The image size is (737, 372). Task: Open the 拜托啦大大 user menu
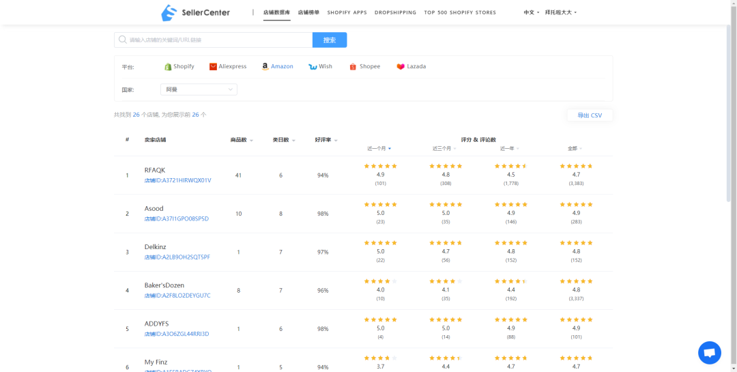coord(560,13)
